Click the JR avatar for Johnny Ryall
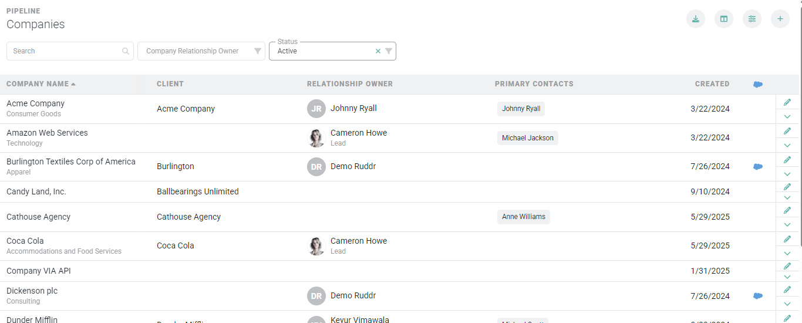The width and height of the screenshot is (802, 323). [x=316, y=109]
